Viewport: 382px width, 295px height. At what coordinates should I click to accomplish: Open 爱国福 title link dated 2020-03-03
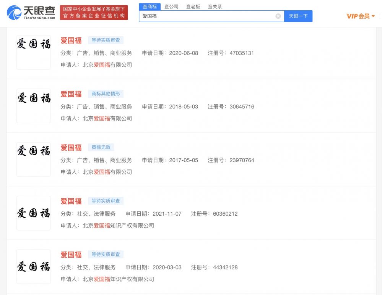71,255
